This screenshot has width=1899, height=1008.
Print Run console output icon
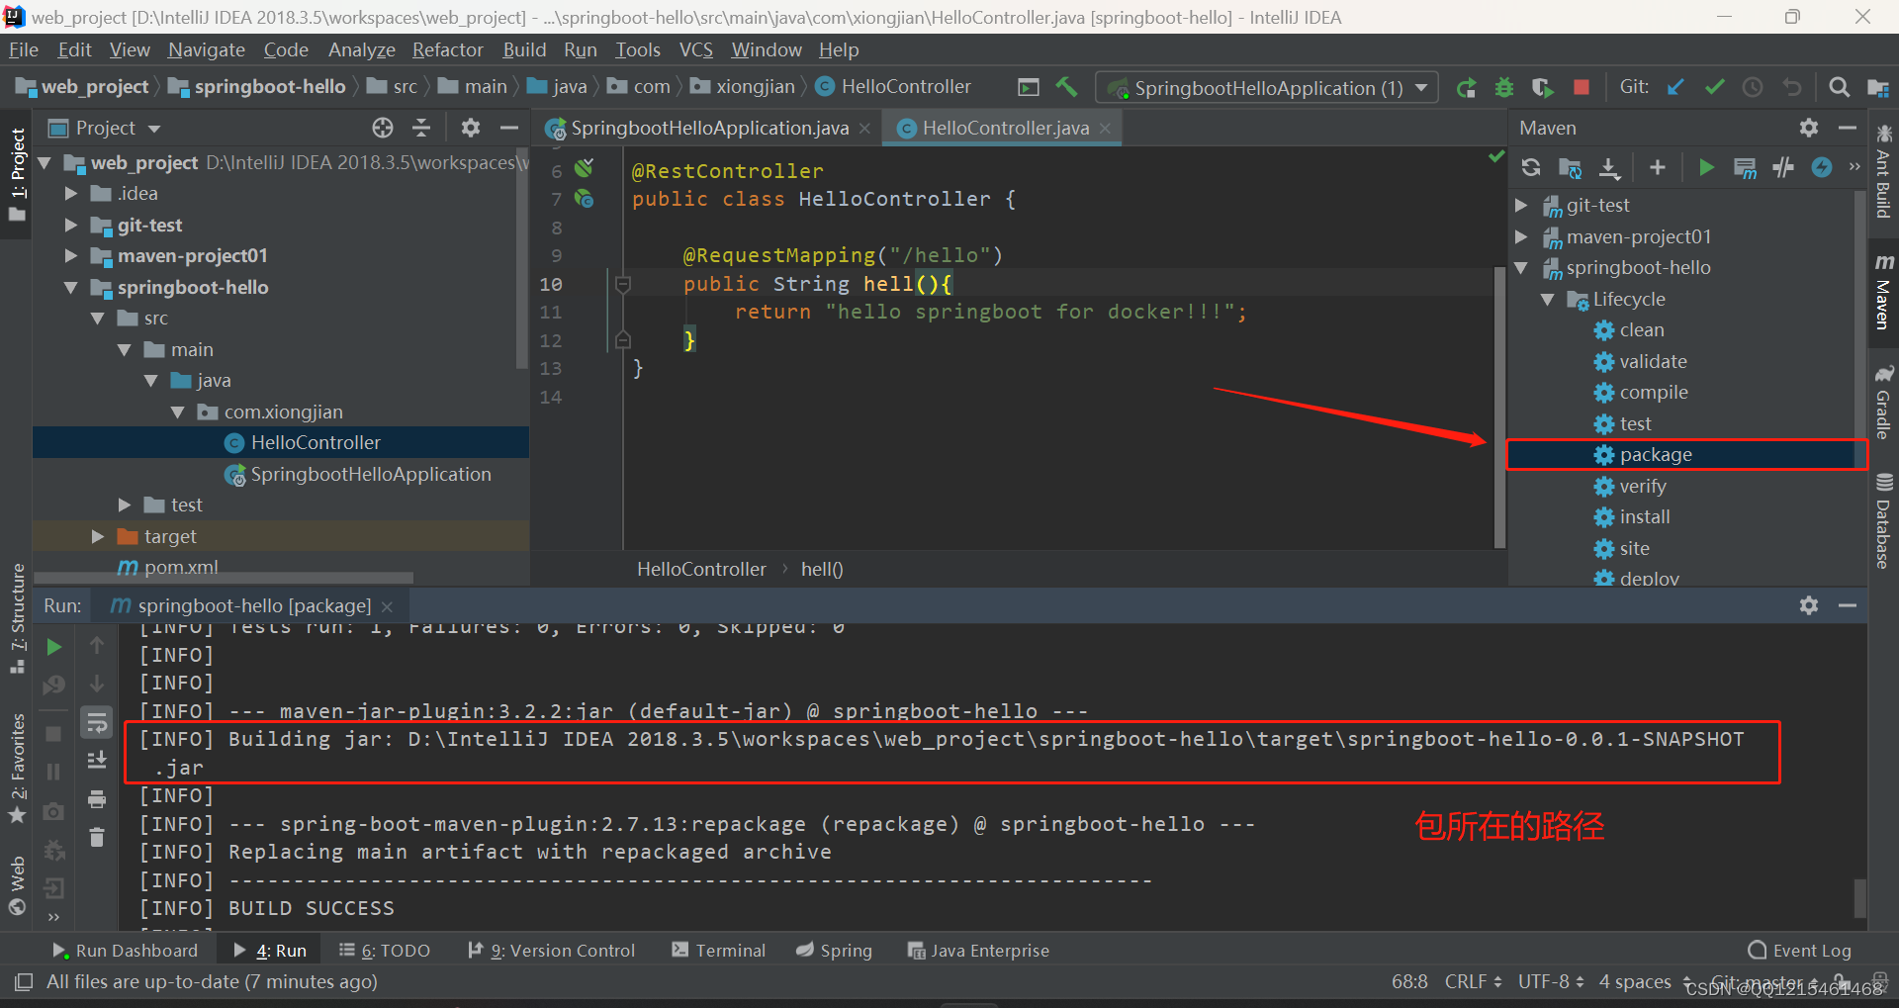point(97,799)
